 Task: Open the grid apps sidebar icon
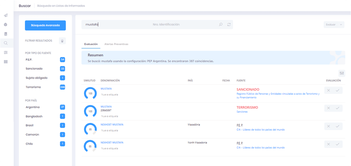(6, 62)
